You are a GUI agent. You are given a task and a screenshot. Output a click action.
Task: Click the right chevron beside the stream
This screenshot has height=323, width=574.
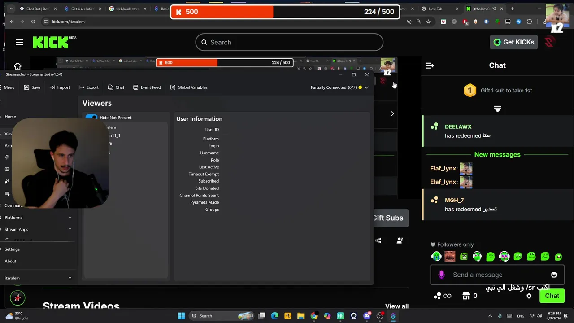pos(392,114)
